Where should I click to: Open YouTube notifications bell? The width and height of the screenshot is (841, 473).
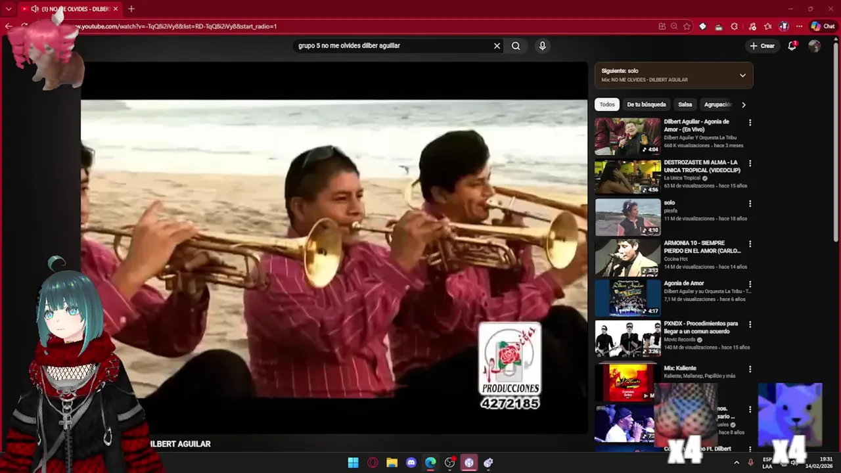point(792,46)
